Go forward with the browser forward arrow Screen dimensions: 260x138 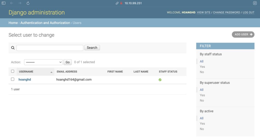(20, 3)
